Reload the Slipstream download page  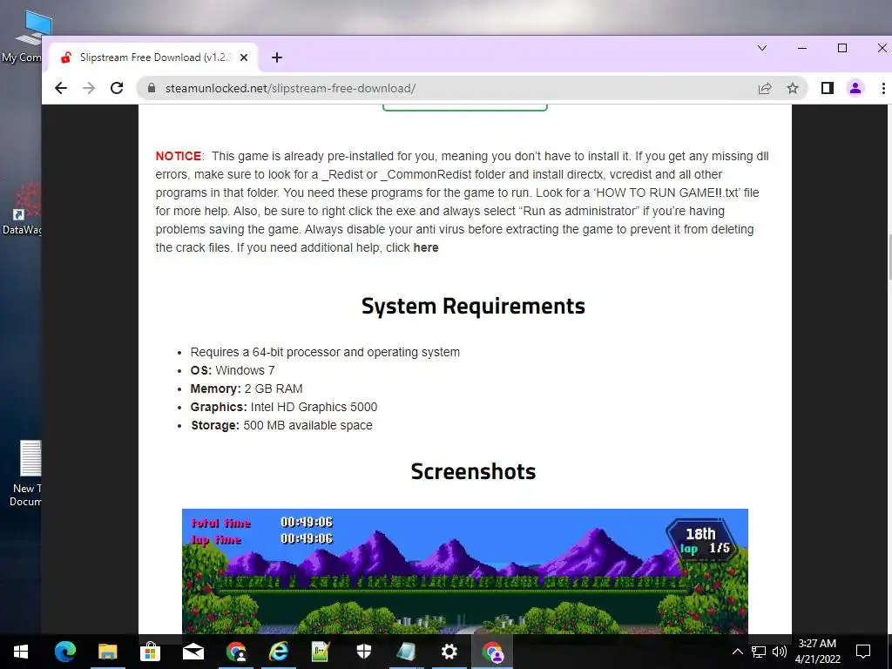tap(117, 88)
